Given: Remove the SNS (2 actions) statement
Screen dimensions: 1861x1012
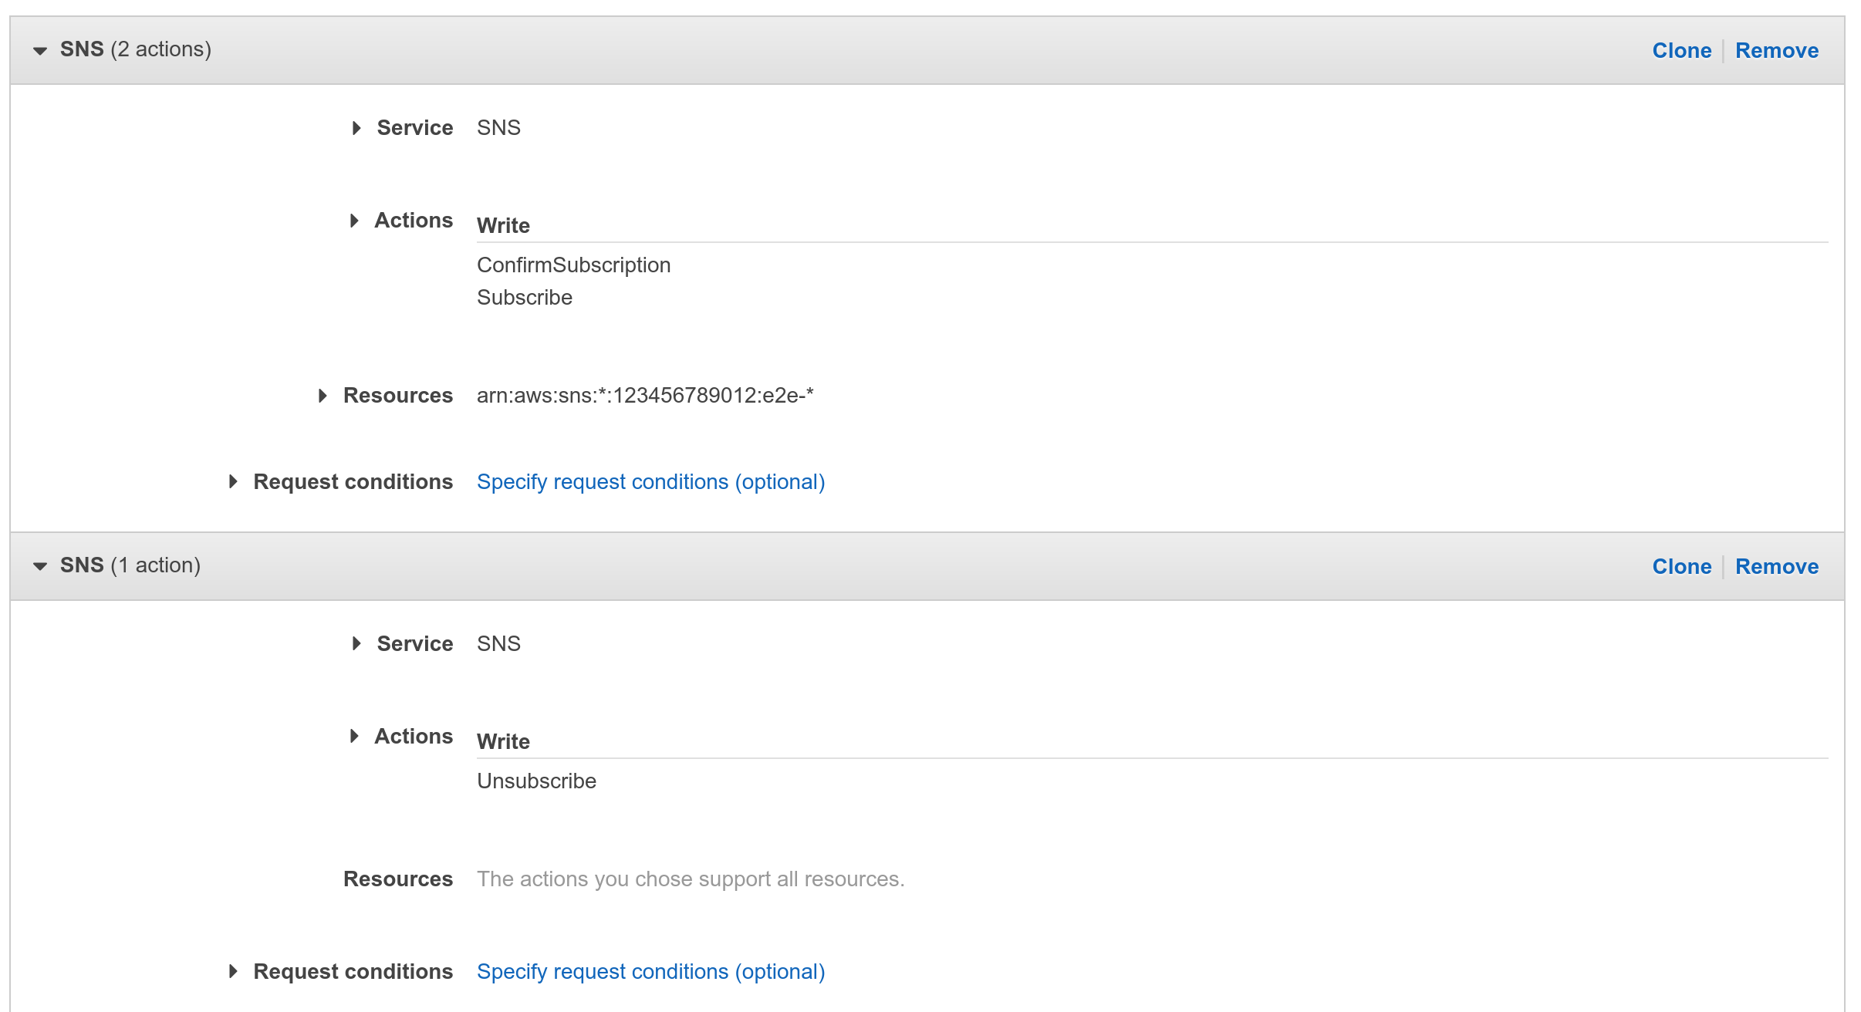Looking at the screenshot, I should pos(1777,51).
